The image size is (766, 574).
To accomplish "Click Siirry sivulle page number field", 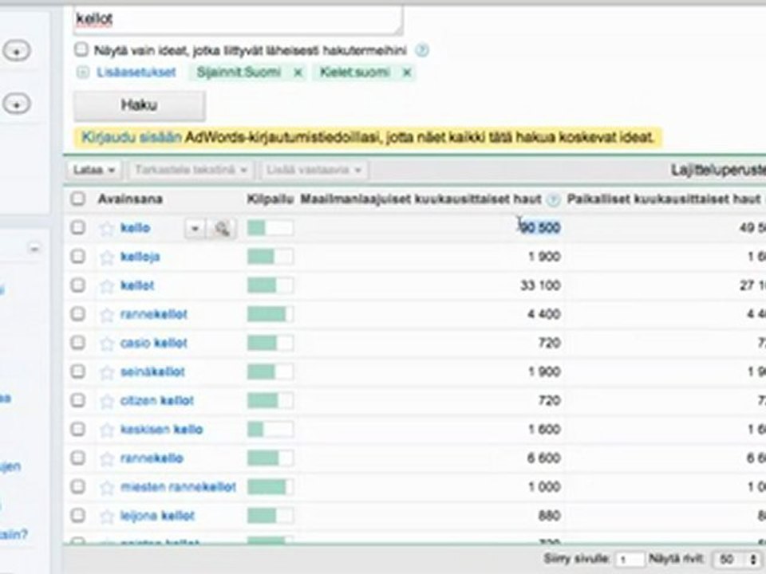I will (630, 560).
